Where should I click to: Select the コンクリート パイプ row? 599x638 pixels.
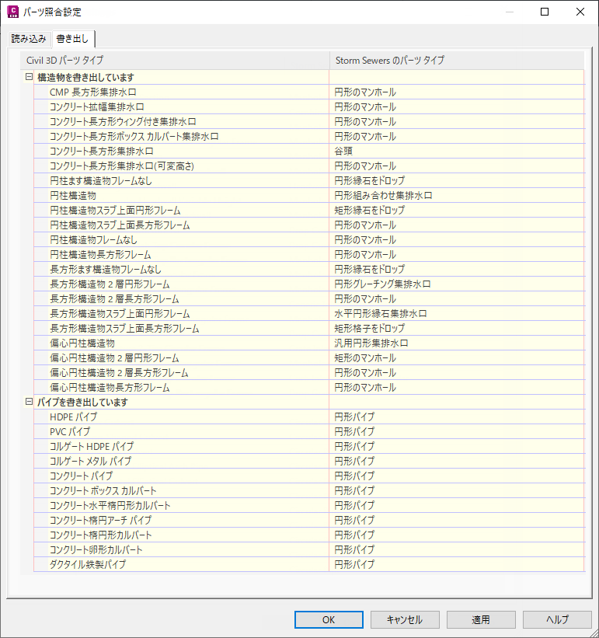pos(309,476)
